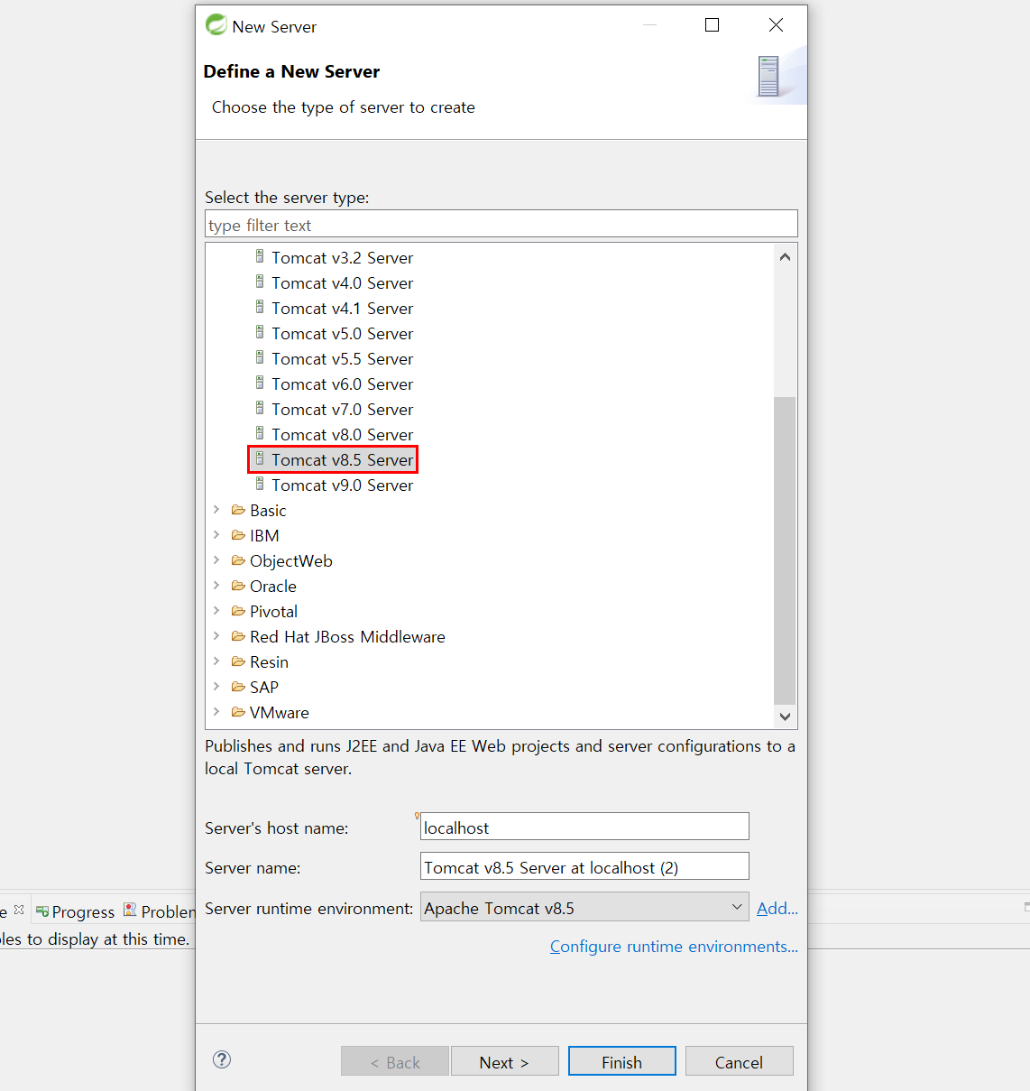The image size is (1030, 1091).
Task: Click the scroll down arrow of server list
Action: [785, 717]
